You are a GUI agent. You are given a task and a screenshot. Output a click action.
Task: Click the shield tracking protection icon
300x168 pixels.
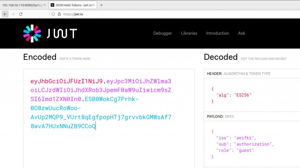point(53,14)
